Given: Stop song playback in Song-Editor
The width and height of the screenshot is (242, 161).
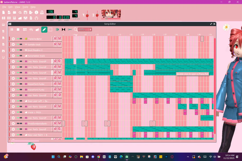Looking at the screenshot, I should click(x=18, y=30).
